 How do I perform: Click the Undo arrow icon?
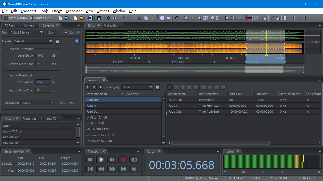(125, 18)
